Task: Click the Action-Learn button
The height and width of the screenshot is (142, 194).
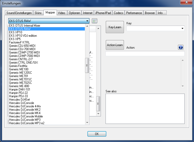Action: point(115,45)
